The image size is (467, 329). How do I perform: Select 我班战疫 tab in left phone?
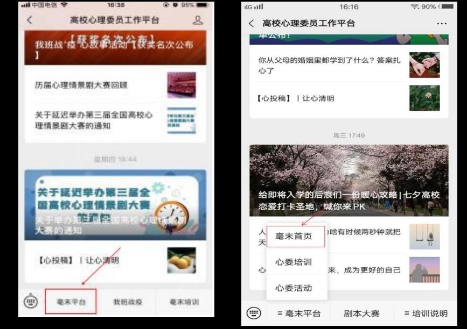point(127,302)
